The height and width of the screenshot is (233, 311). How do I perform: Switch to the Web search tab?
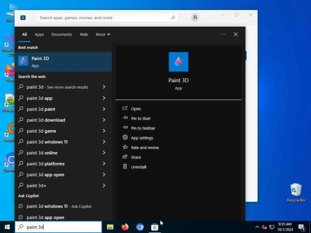pyautogui.click(x=84, y=34)
